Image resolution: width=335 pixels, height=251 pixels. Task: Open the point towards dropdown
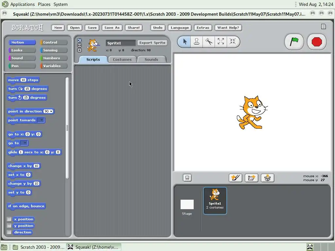[x=41, y=120]
